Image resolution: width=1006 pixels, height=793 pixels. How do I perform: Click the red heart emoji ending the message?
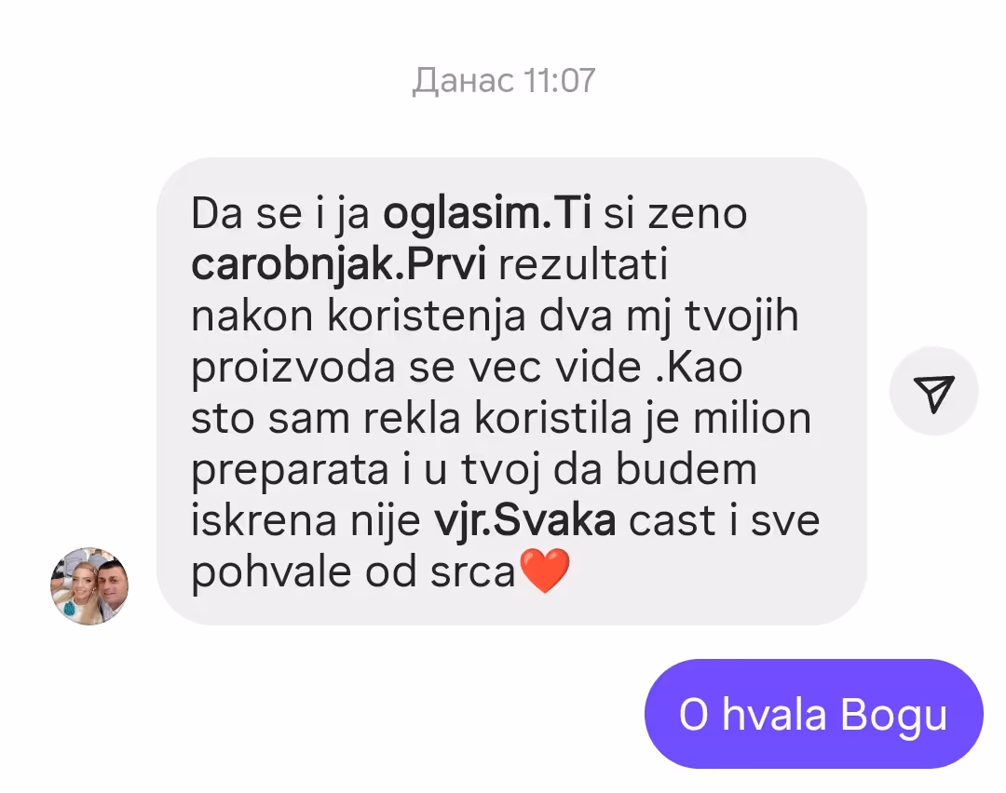pos(545,571)
